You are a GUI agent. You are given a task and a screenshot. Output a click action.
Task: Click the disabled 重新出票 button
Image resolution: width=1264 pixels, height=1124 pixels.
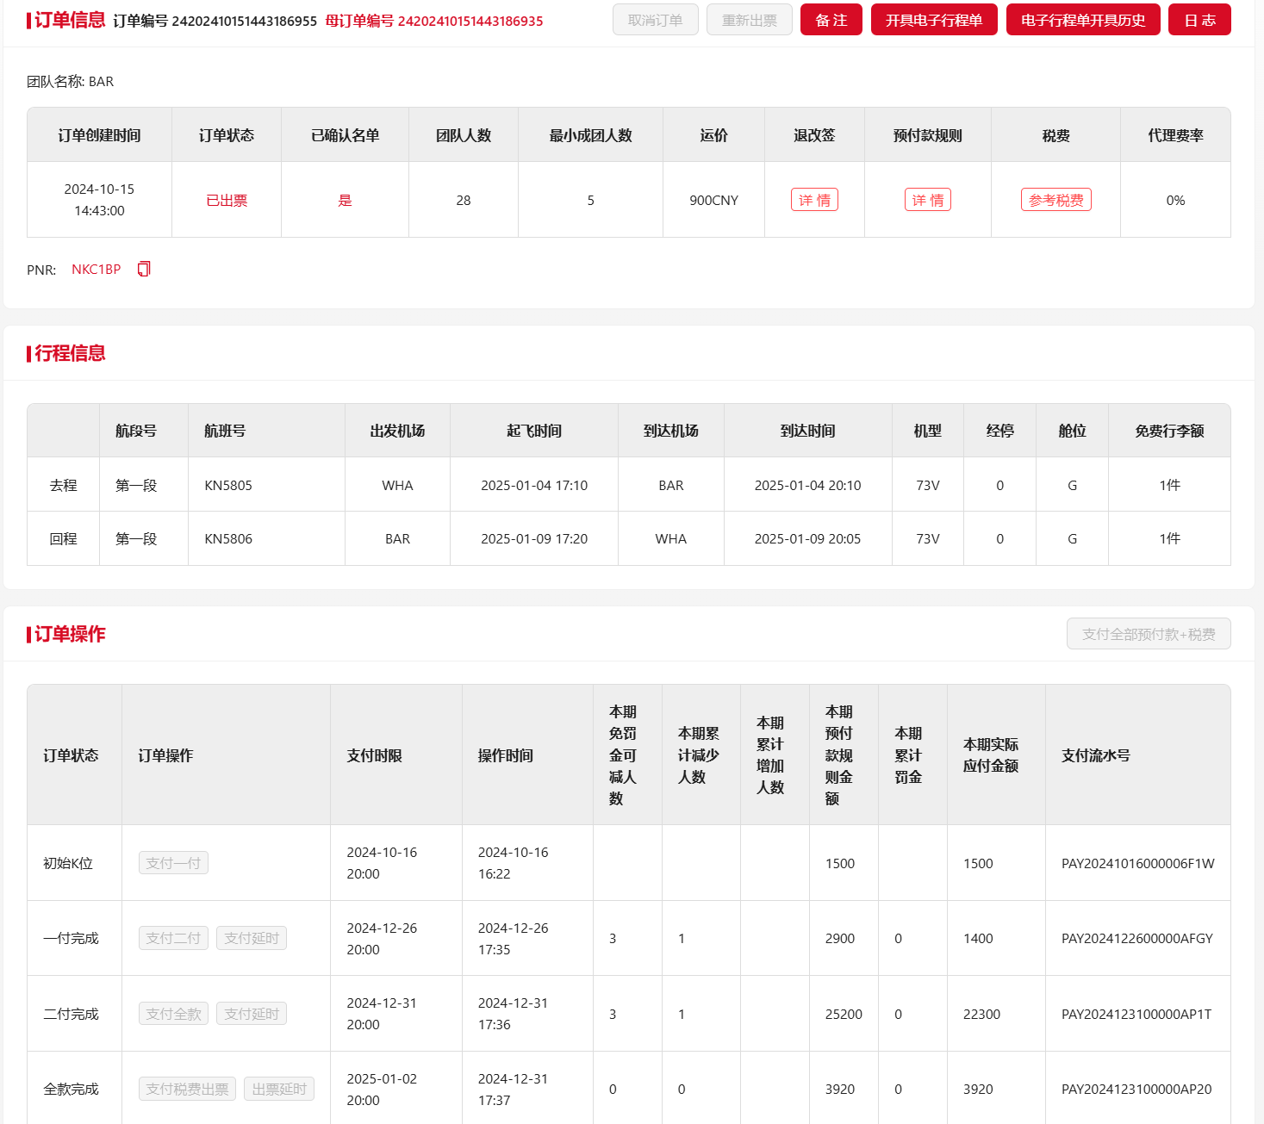pos(749,20)
